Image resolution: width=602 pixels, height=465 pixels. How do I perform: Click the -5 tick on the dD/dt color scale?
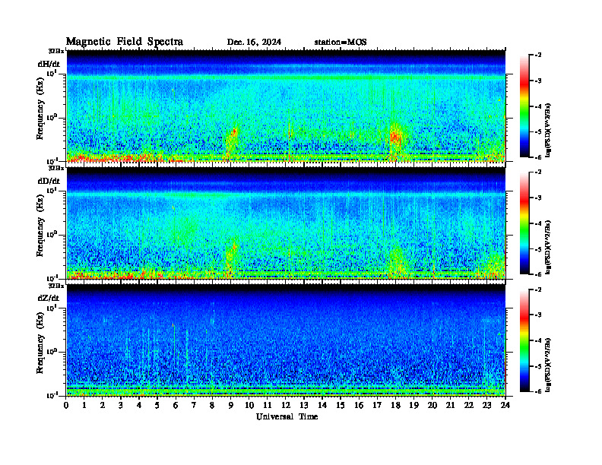click(538, 249)
